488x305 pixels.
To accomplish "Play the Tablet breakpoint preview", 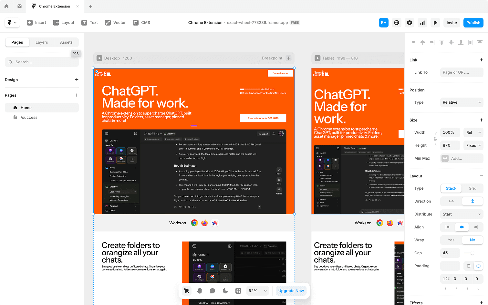I will 317,58.
